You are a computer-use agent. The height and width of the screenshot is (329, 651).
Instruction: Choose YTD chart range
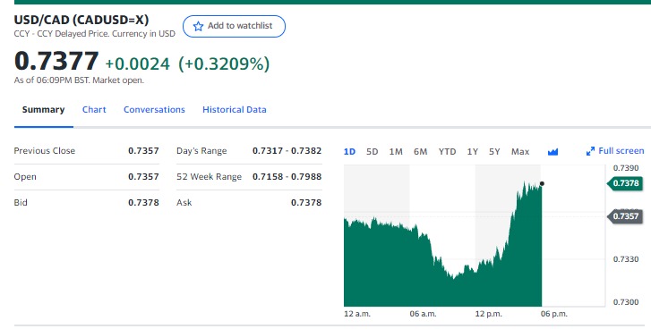(x=447, y=152)
